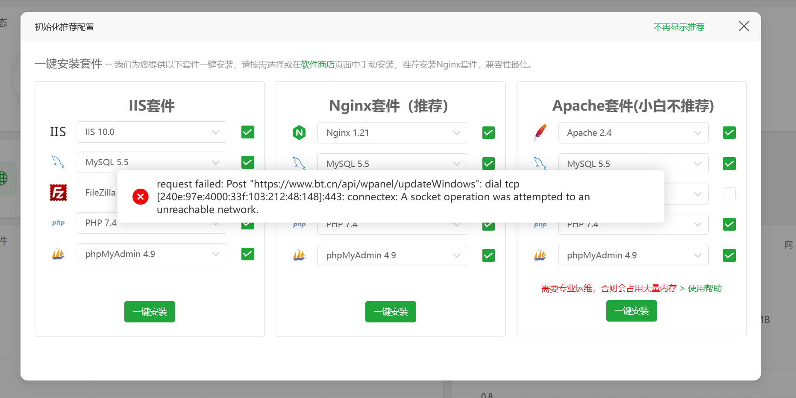Open the PHP 7.4 dropdown in IIS suite
Image resolution: width=796 pixels, height=398 pixels.
(x=152, y=223)
